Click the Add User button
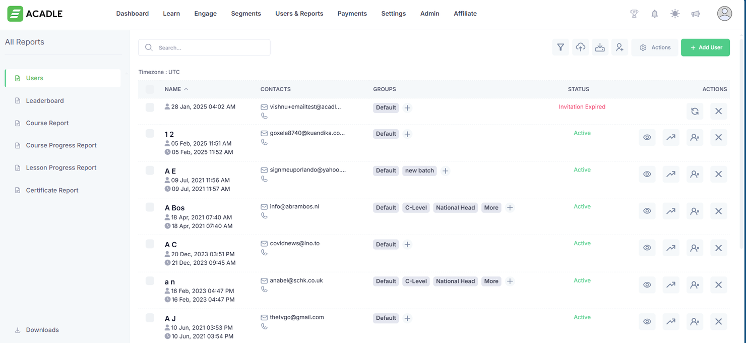The image size is (746, 343). [x=705, y=47]
